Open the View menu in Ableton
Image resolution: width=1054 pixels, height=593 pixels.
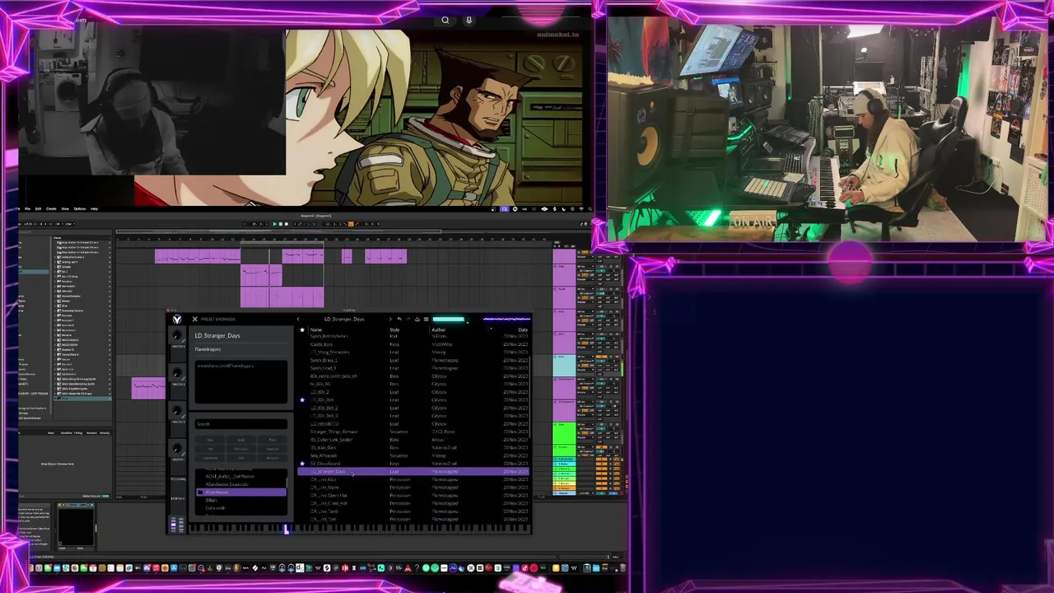tap(65, 208)
